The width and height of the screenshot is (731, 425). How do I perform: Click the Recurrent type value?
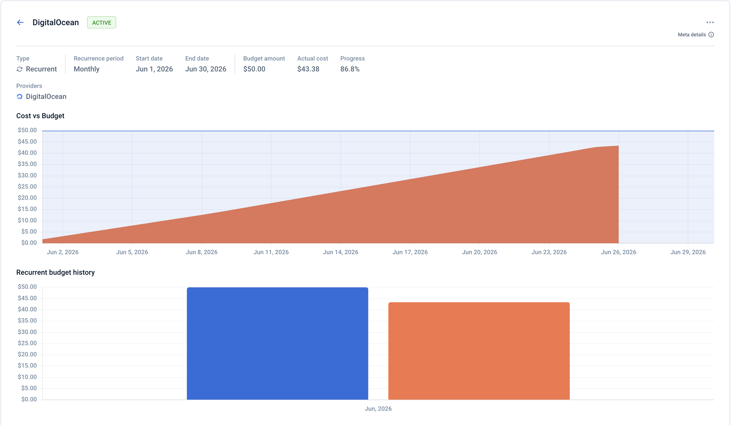click(x=41, y=69)
